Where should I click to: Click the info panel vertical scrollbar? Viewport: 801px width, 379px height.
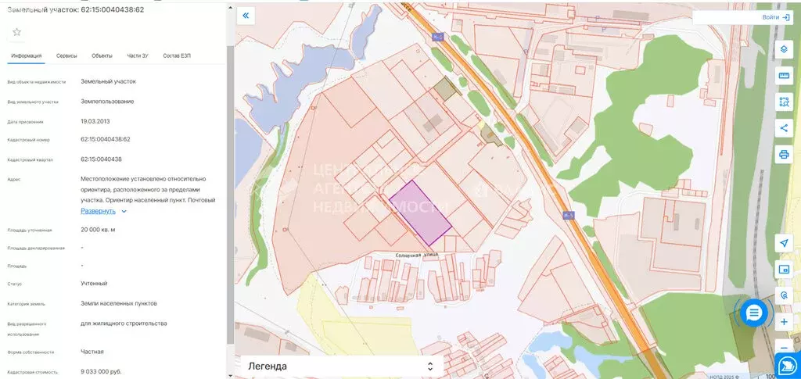[x=230, y=194]
